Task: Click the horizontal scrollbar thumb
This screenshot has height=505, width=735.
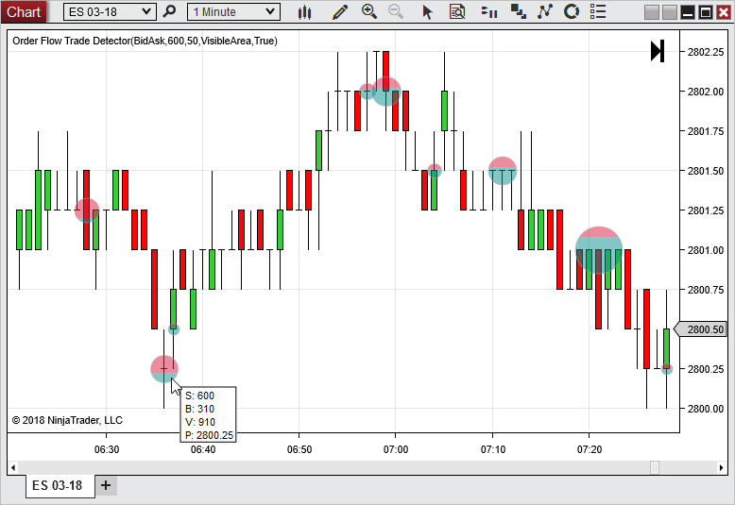Action: pos(655,467)
